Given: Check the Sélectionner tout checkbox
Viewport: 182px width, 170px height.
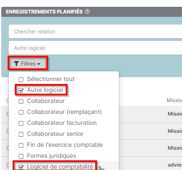Looking at the screenshot, I should click(21, 79).
